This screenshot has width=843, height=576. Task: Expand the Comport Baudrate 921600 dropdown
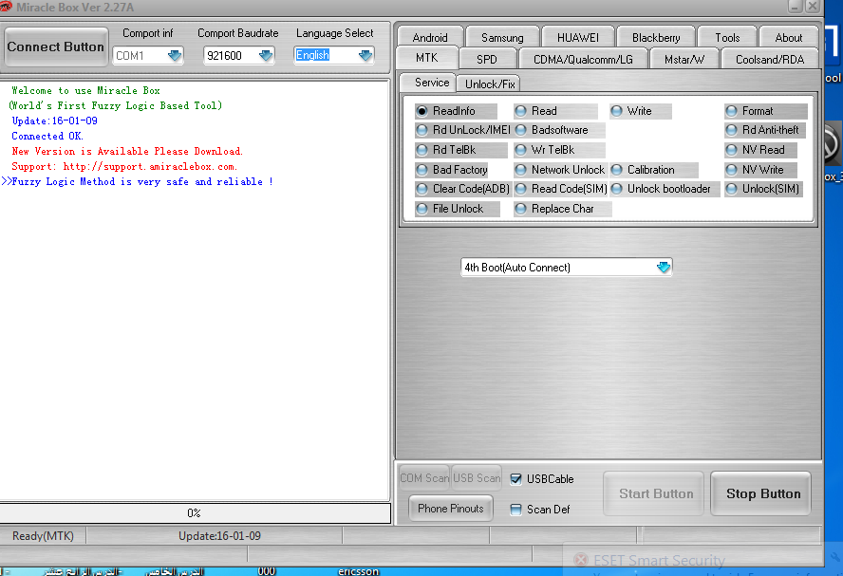pos(266,55)
